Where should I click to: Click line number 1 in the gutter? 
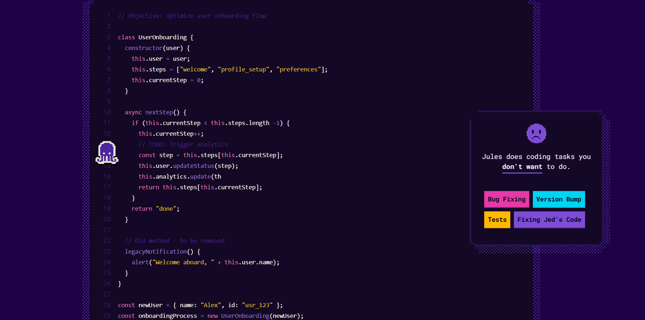[x=109, y=16]
